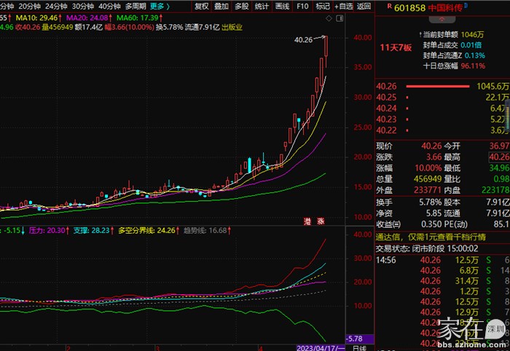Open the 统计 statistics tool

pos(262,6)
